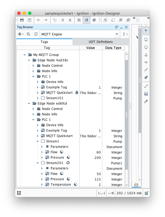
Task: Select the Temperature tag row
Action: [71, 185]
